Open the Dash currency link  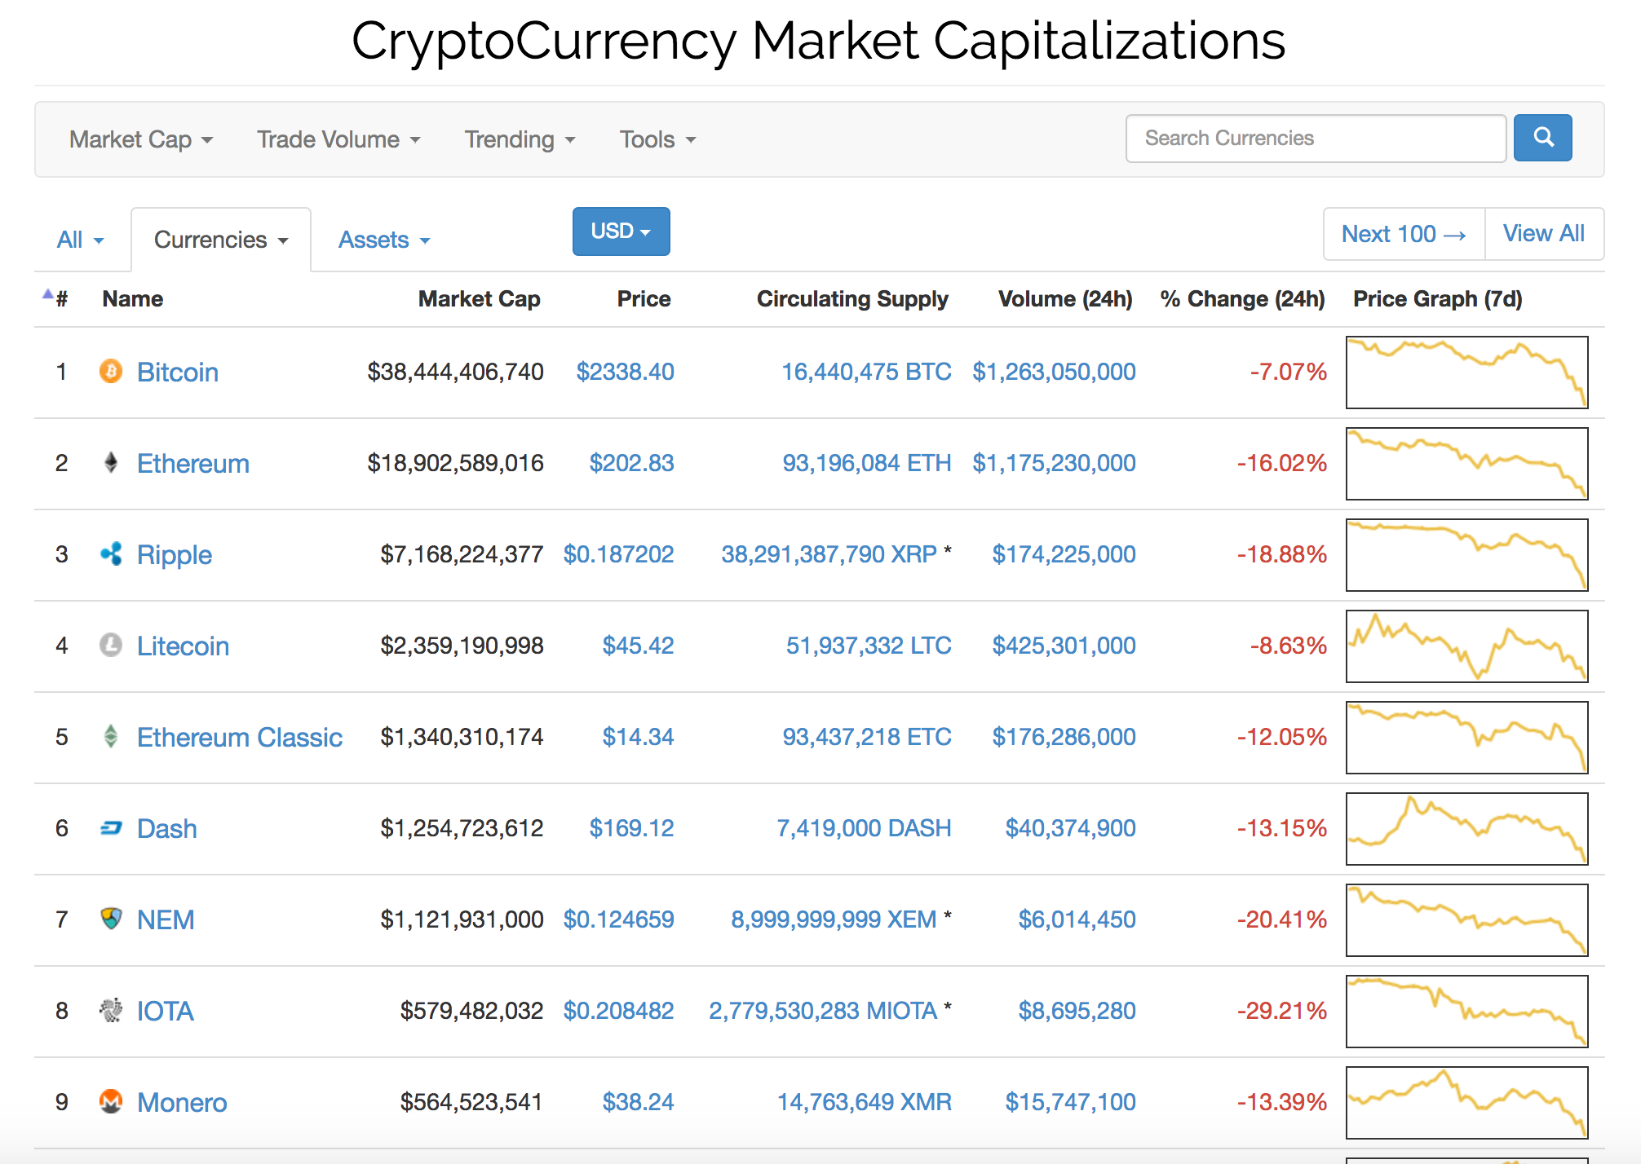tap(167, 828)
